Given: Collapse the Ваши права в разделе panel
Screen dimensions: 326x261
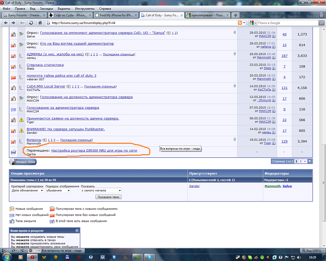Looking at the screenshot, I should [x=77, y=230].
